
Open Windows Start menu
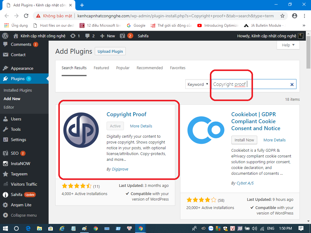click(x=5, y=228)
